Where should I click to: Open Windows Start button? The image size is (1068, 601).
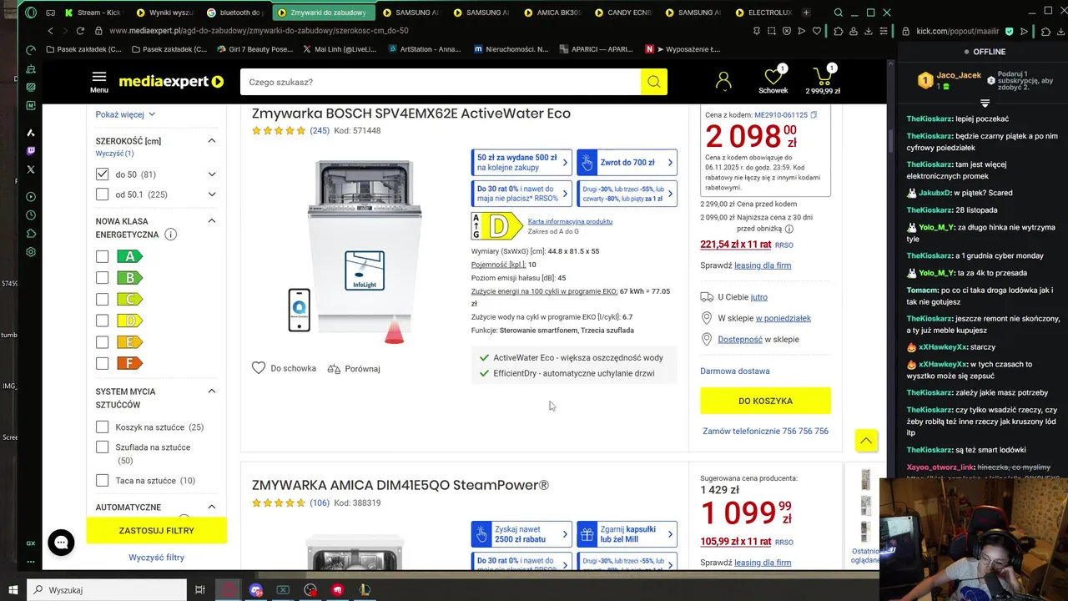(13, 590)
